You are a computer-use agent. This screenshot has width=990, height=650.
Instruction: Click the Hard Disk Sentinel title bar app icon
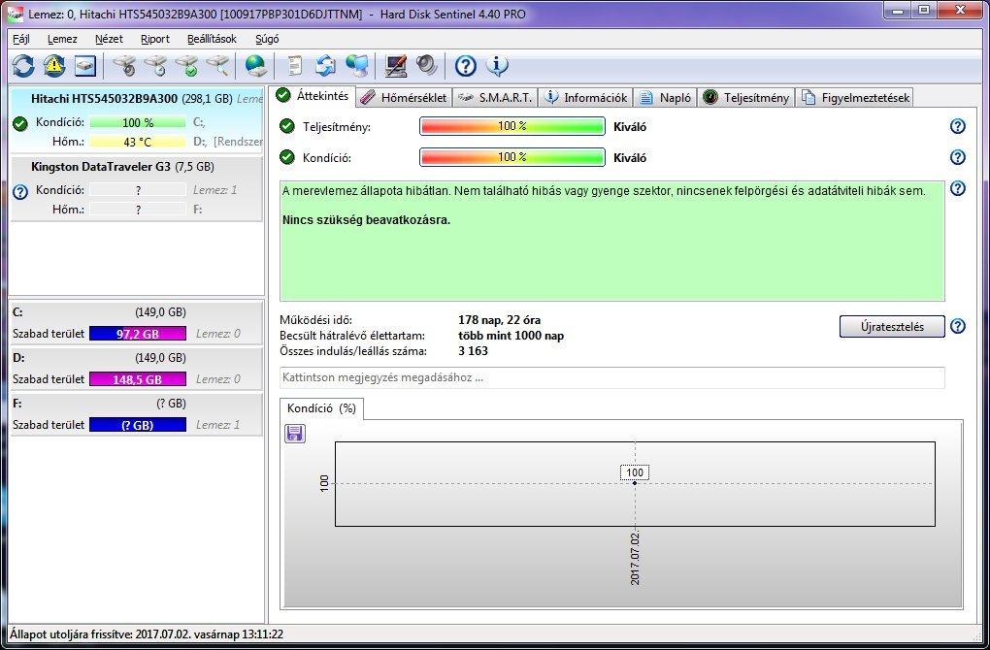[16, 14]
